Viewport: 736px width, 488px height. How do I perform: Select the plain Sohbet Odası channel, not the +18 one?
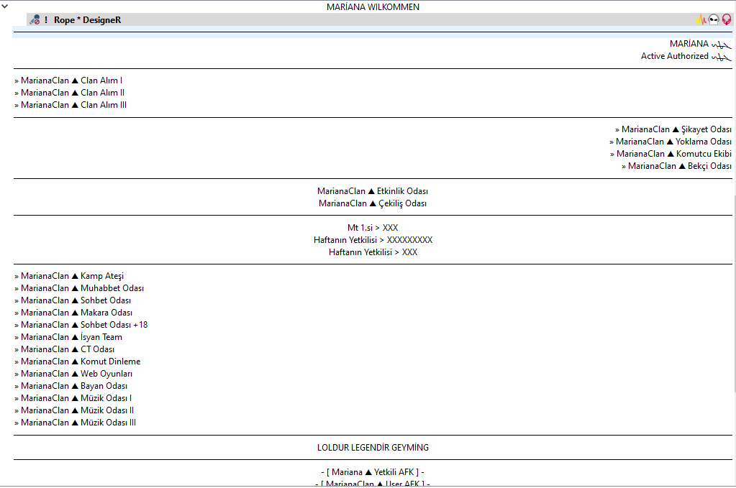point(73,300)
